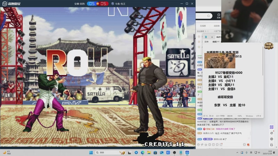
Task: Click chat toolbar box icon with red dot
Action: point(221,145)
